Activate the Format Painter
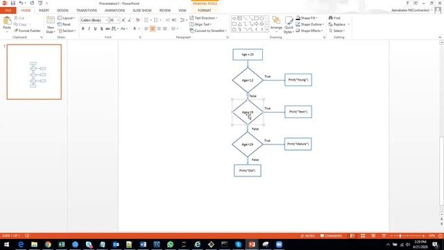Viewport: 444px width, 250px height. point(28,31)
